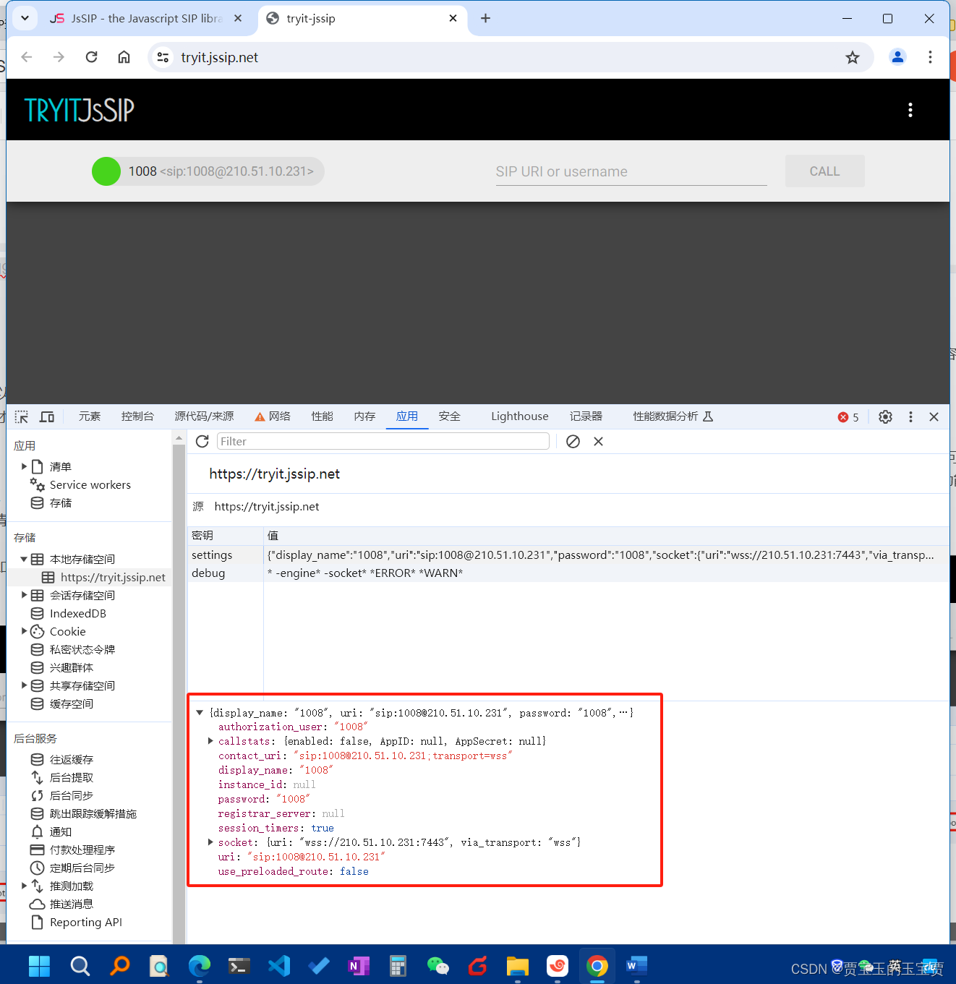
Task: Switch to 控制台 DevTools tab
Action: [137, 416]
